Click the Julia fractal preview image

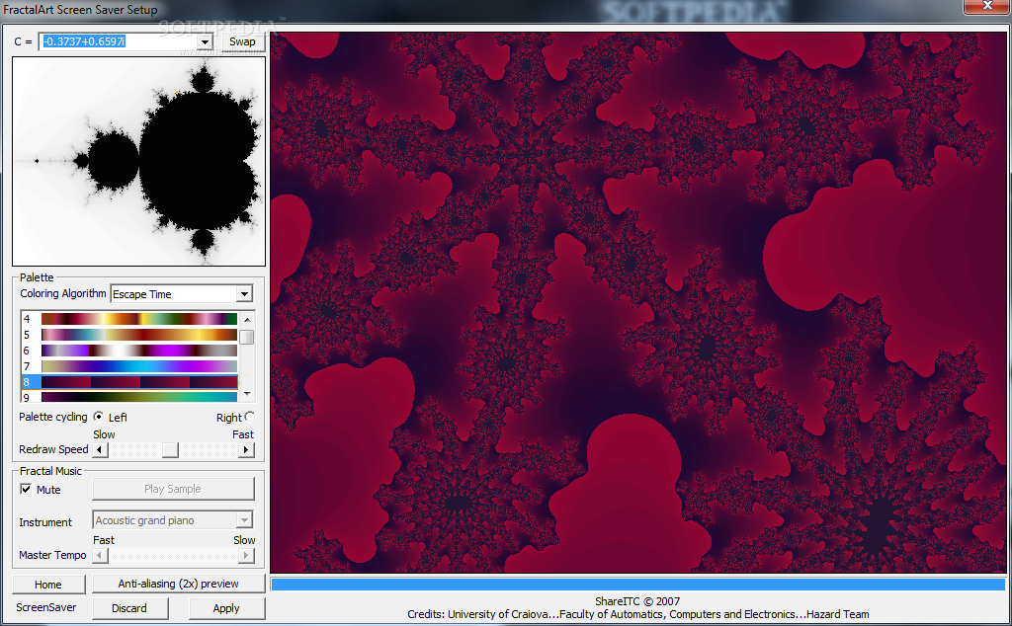pyautogui.click(x=638, y=302)
